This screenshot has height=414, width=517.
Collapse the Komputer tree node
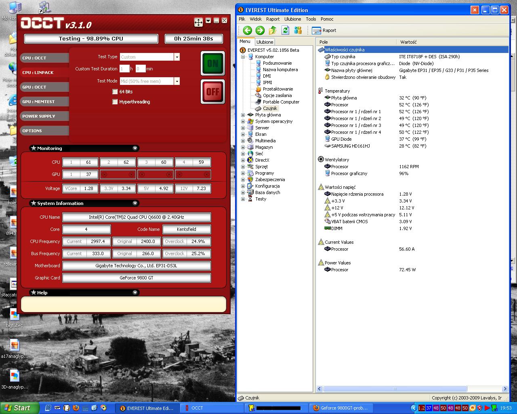point(243,57)
